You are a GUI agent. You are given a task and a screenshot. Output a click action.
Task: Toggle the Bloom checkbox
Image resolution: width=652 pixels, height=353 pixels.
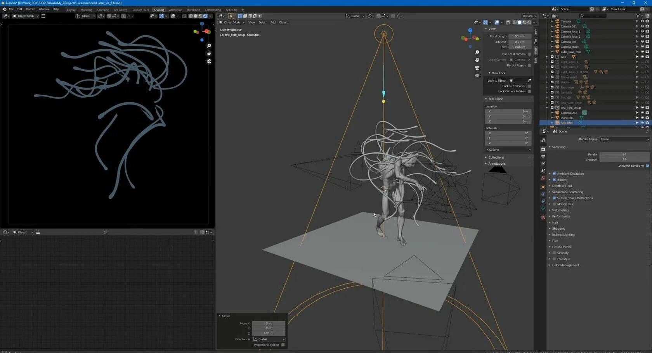tap(554, 180)
